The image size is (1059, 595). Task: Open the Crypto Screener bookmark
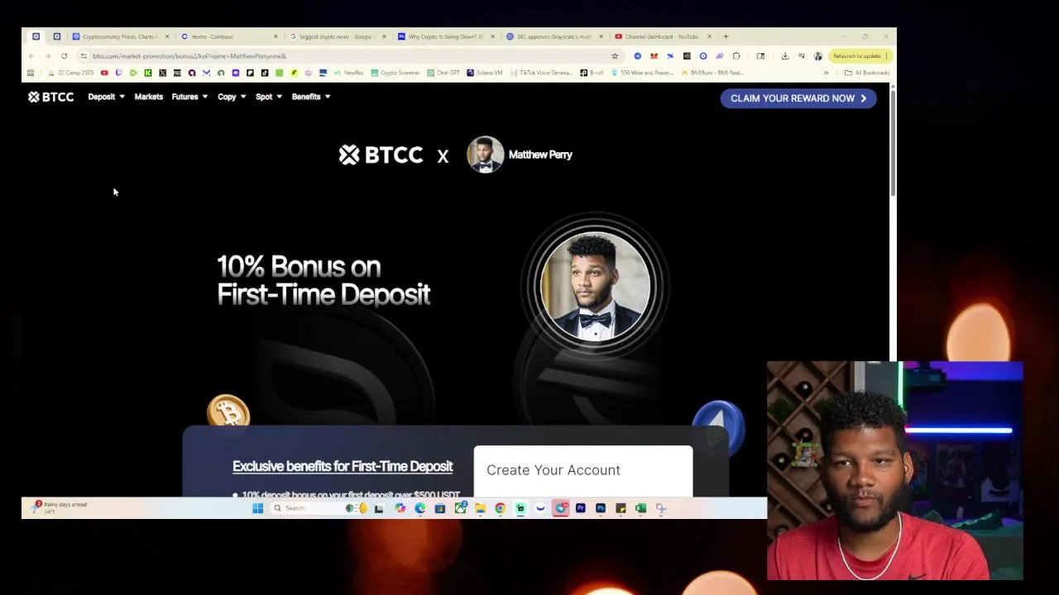[x=395, y=73]
